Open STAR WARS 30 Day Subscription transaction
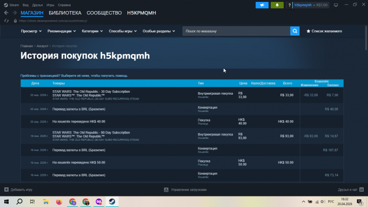The image size is (368, 207). [91, 91]
